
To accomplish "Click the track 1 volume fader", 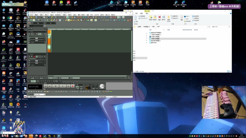I will click(x=37, y=38).
